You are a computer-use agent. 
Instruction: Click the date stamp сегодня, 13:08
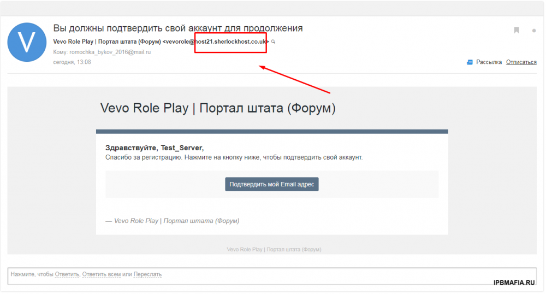pyautogui.click(x=72, y=62)
